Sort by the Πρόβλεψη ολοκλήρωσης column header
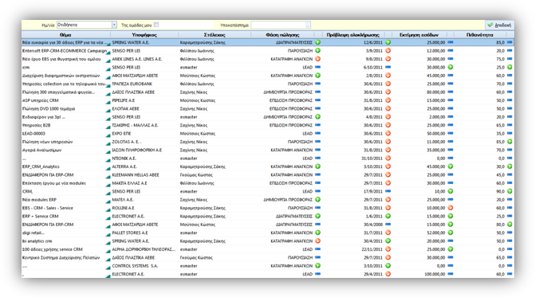Image resolution: width=535 pixels, height=297 pixels. pyautogui.click(x=352, y=35)
